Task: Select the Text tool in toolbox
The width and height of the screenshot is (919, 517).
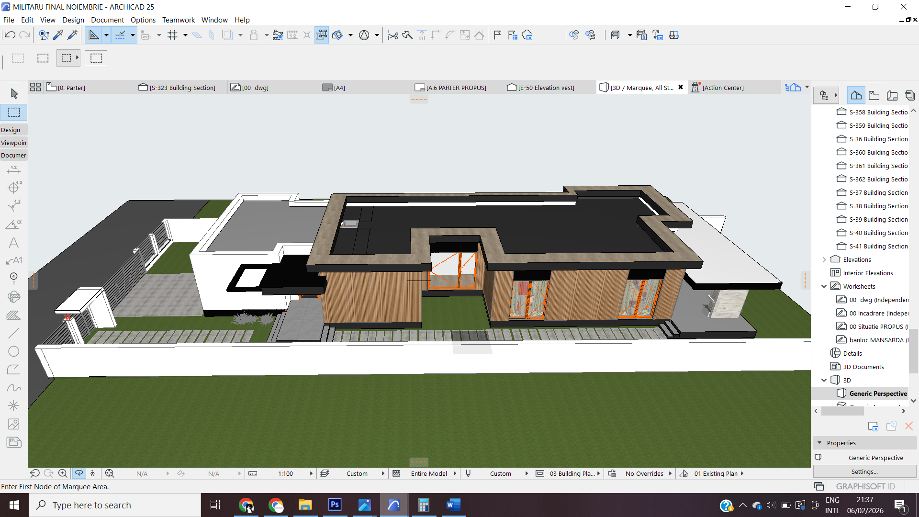Action: click(13, 243)
